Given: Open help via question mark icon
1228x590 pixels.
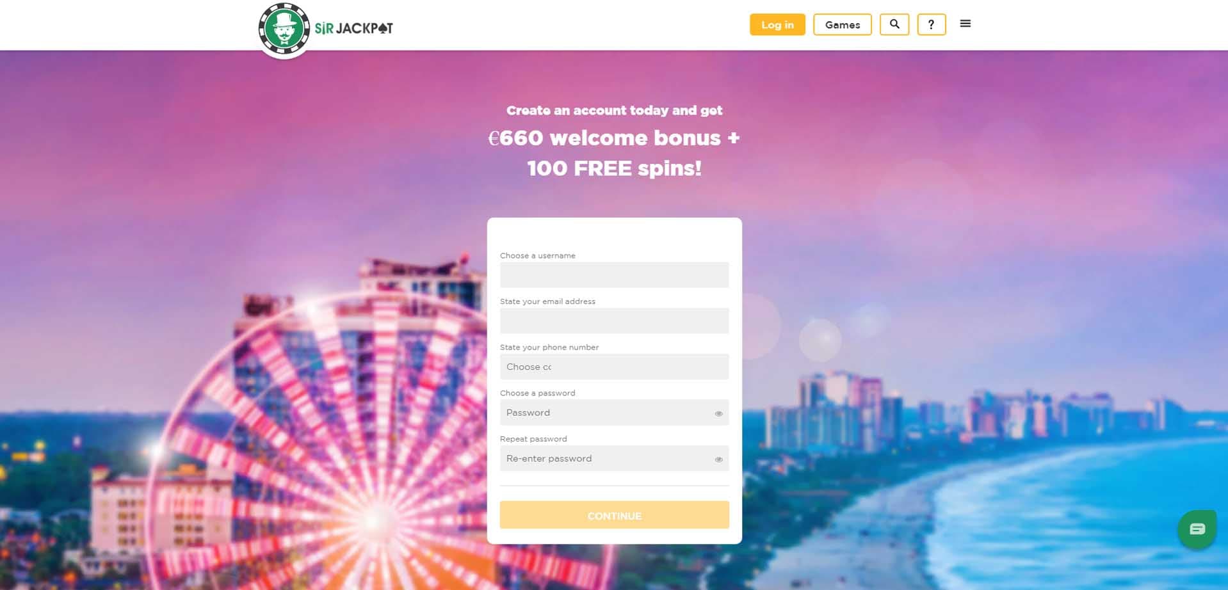Looking at the screenshot, I should pos(932,24).
